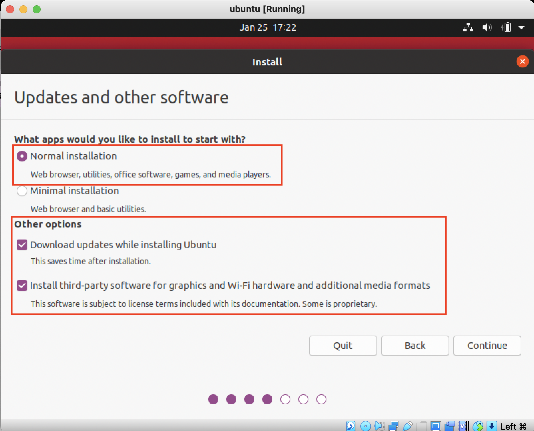The height and width of the screenshot is (431, 534).
Task: Click the Updates and other software heading
Action: point(121,97)
